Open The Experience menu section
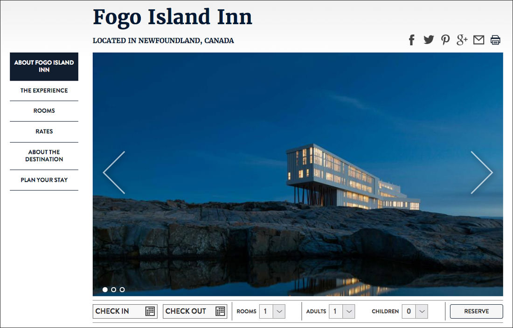Screen dimensions: 513x328 tap(44, 90)
